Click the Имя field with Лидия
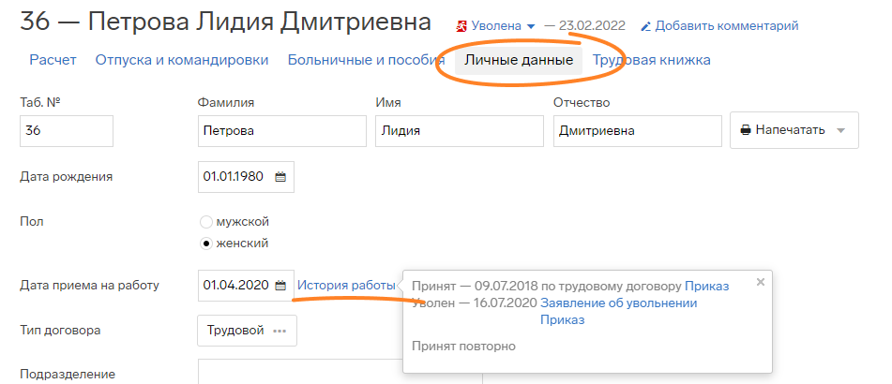 click(460, 130)
